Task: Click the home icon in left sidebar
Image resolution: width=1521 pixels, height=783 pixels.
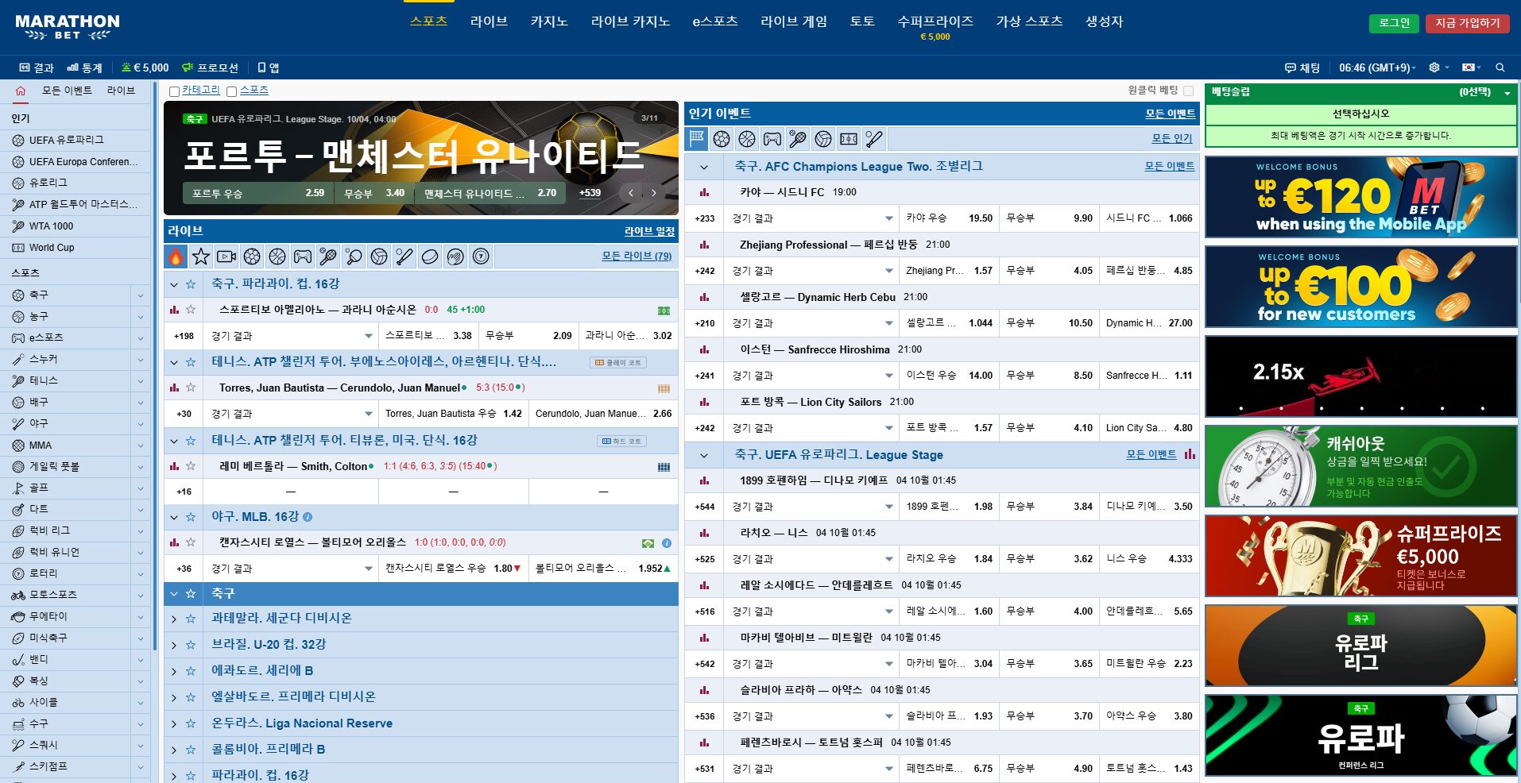Action: coord(21,91)
